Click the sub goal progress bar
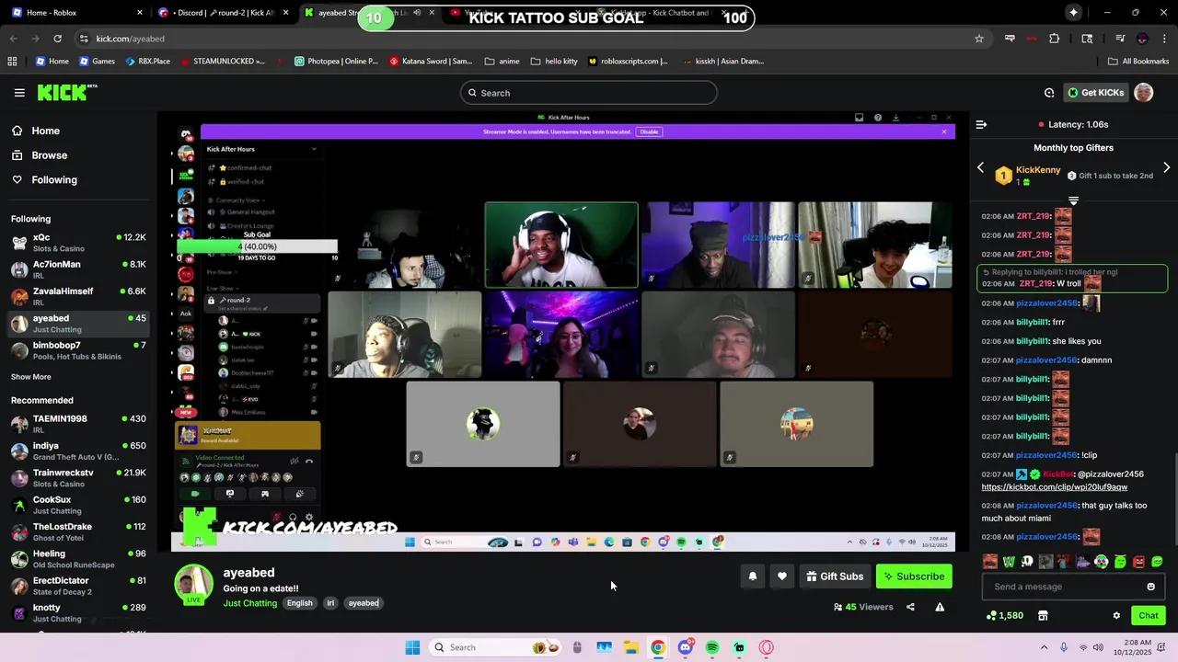Image resolution: width=1178 pixels, height=662 pixels. (x=257, y=246)
